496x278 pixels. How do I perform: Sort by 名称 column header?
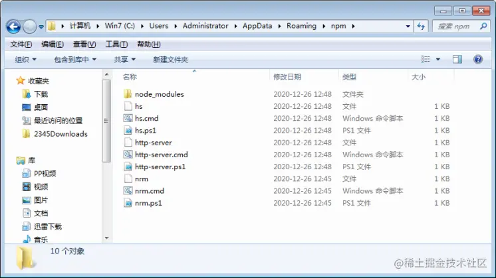tap(130, 77)
